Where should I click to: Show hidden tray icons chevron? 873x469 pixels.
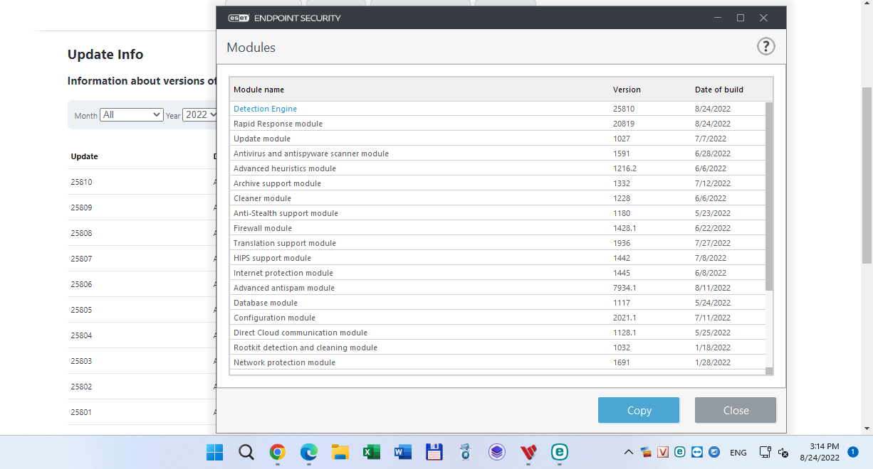pyautogui.click(x=629, y=452)
